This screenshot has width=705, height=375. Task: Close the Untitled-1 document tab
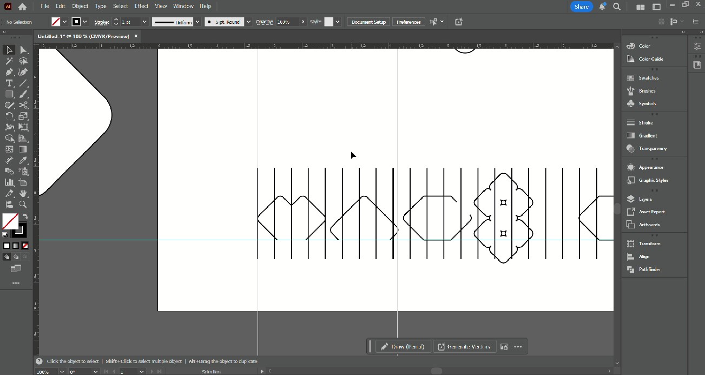(x=136, y=36)
